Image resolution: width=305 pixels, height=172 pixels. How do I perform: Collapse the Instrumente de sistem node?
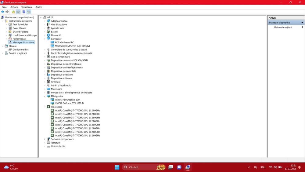[x=2, y=21]
